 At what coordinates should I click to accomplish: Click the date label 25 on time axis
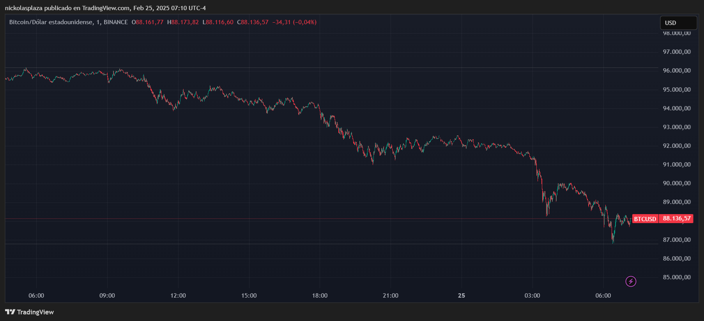pyautogui.click(x=462, y=296)
